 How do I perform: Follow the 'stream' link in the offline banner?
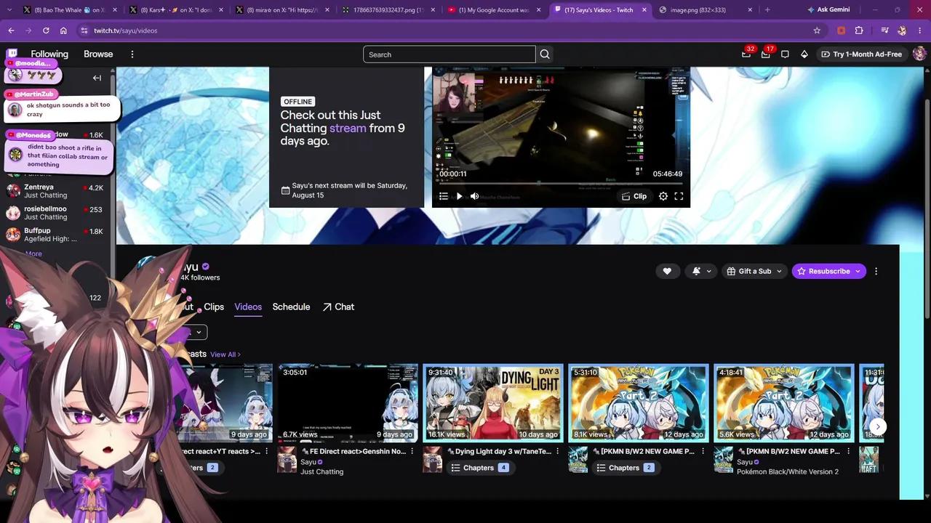[x=348, y=128]
